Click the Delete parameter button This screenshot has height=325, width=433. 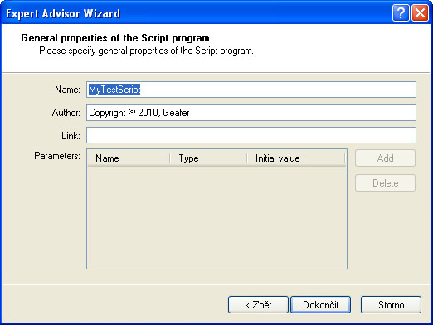click(385, 183)
